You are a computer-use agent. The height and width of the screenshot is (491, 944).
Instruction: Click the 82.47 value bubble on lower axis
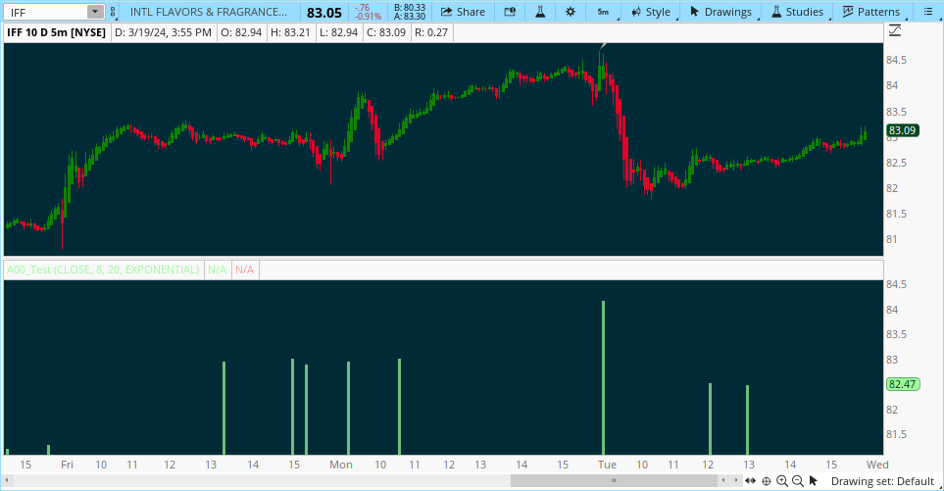pos(903,384)
